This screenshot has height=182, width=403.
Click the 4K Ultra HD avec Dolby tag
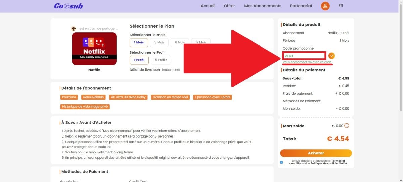(128, 97)
